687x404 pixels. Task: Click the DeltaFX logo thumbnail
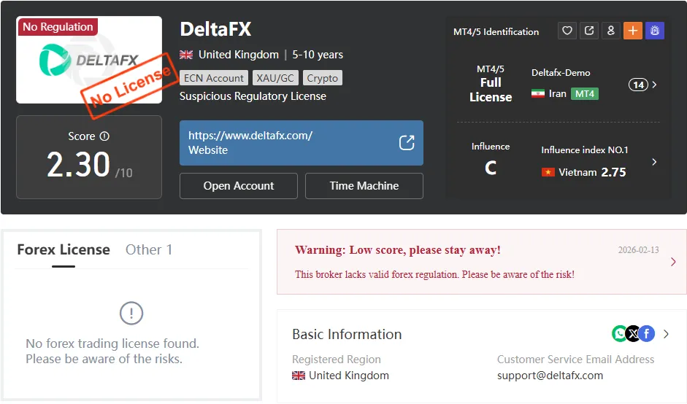89,60
